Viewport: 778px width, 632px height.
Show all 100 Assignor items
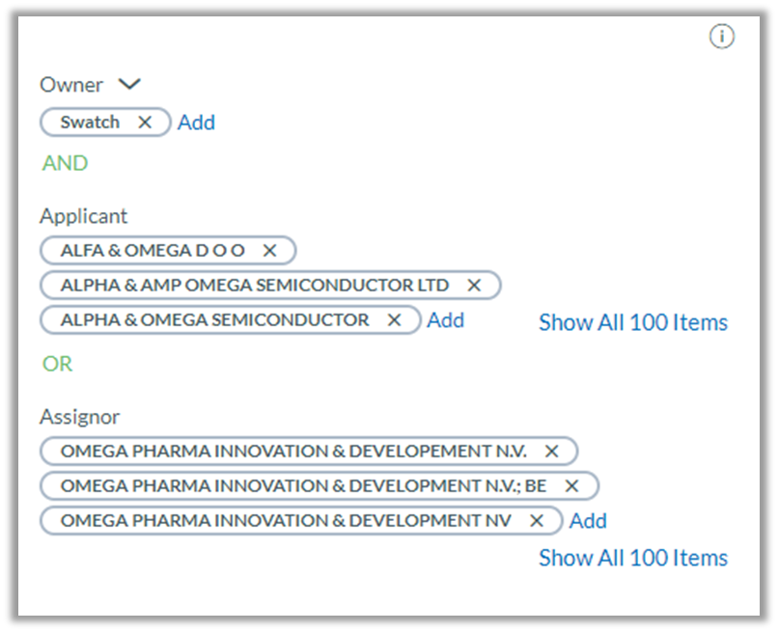[633, 558]
